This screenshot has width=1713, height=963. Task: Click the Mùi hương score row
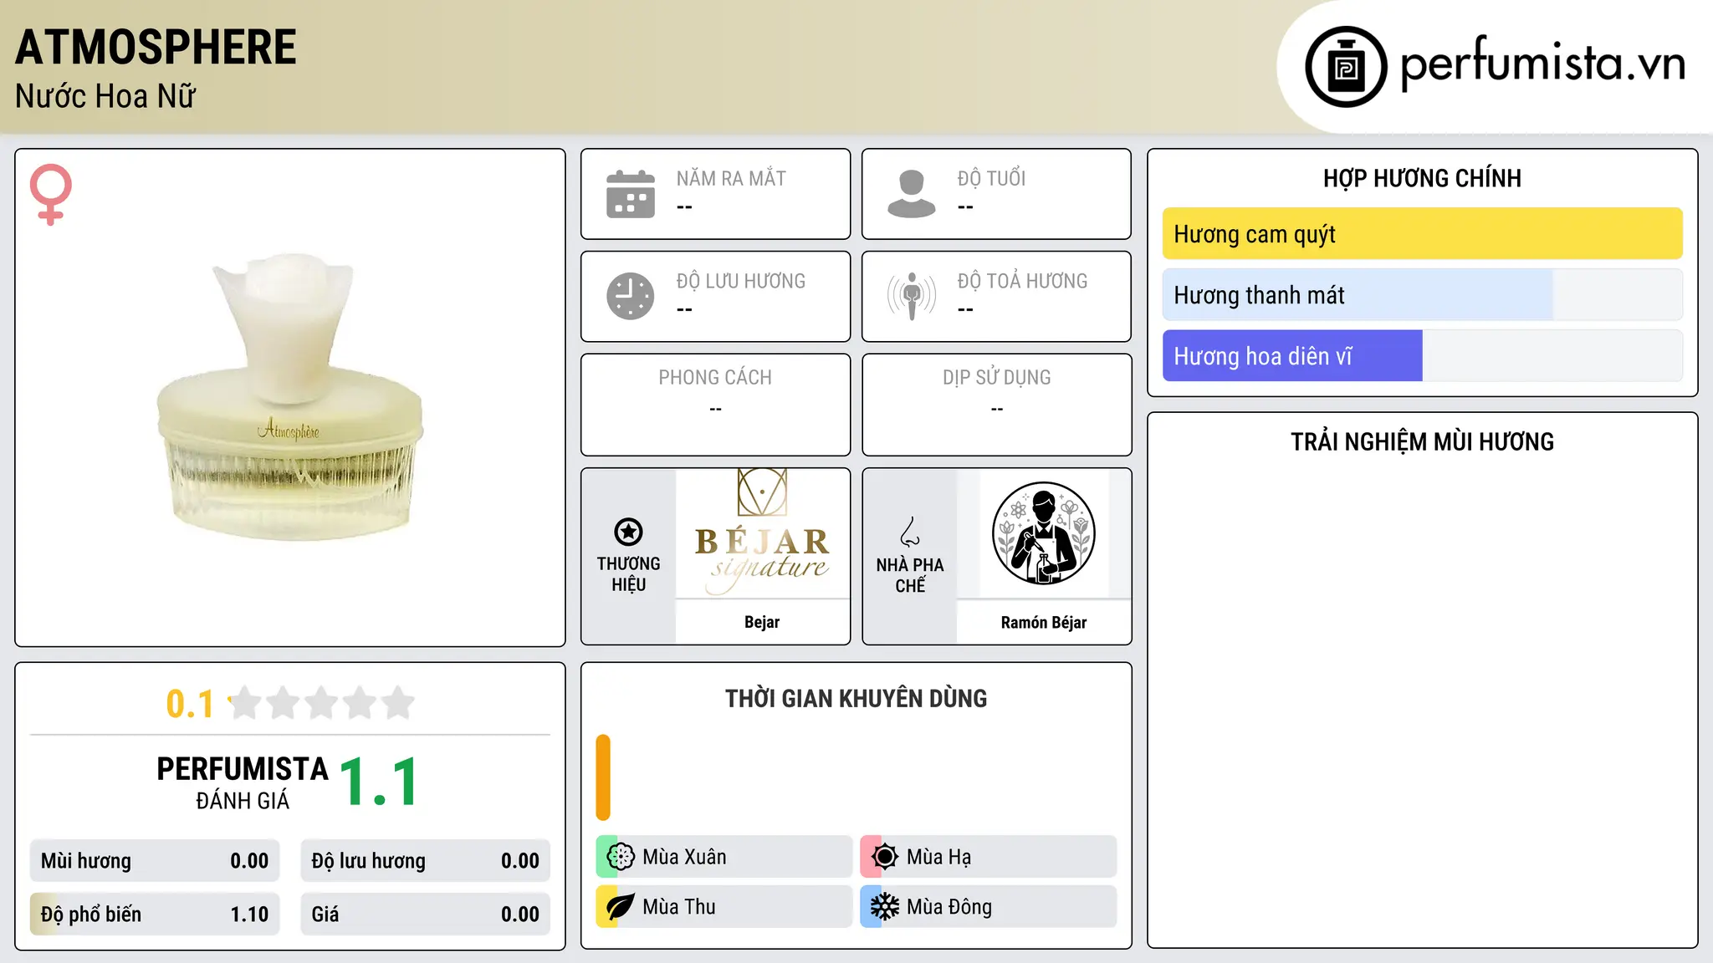tap(155, 861)
